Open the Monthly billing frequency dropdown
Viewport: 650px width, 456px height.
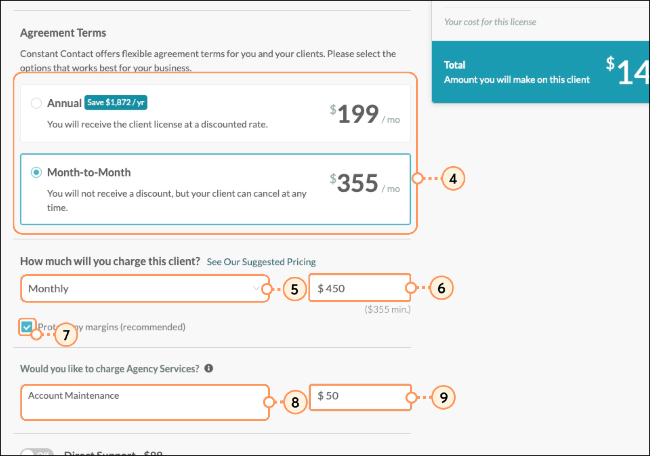pyautogui.click(x=145, y=288)
